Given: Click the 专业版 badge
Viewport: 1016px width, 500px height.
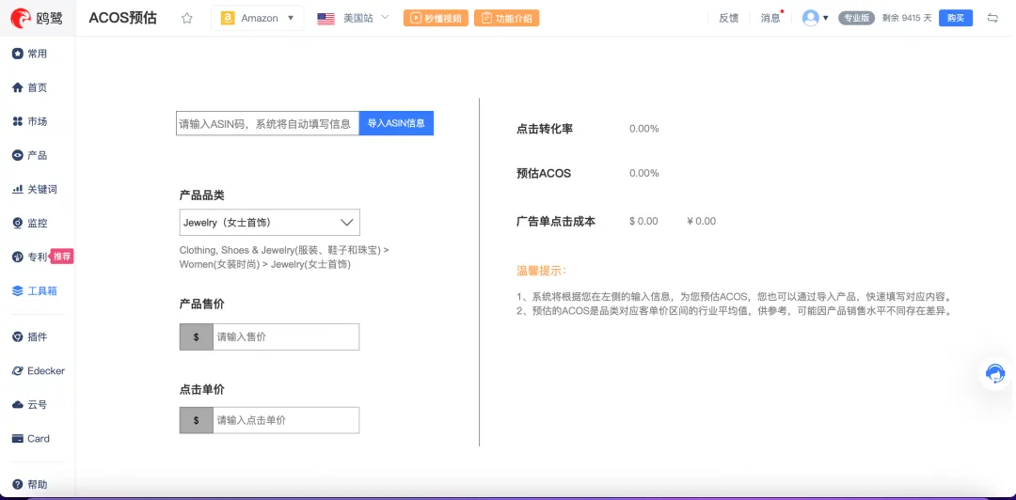Looking at the screenshot, I should point(857,18).
